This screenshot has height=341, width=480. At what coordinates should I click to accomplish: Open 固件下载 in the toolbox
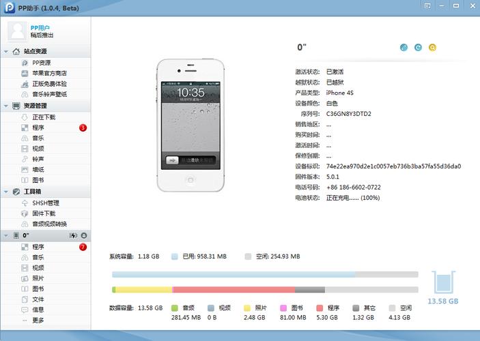(45, 213)
